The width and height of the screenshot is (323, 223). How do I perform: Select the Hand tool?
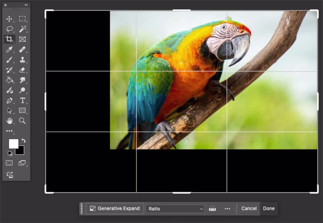pyautogui.click(x=10, y=121)
